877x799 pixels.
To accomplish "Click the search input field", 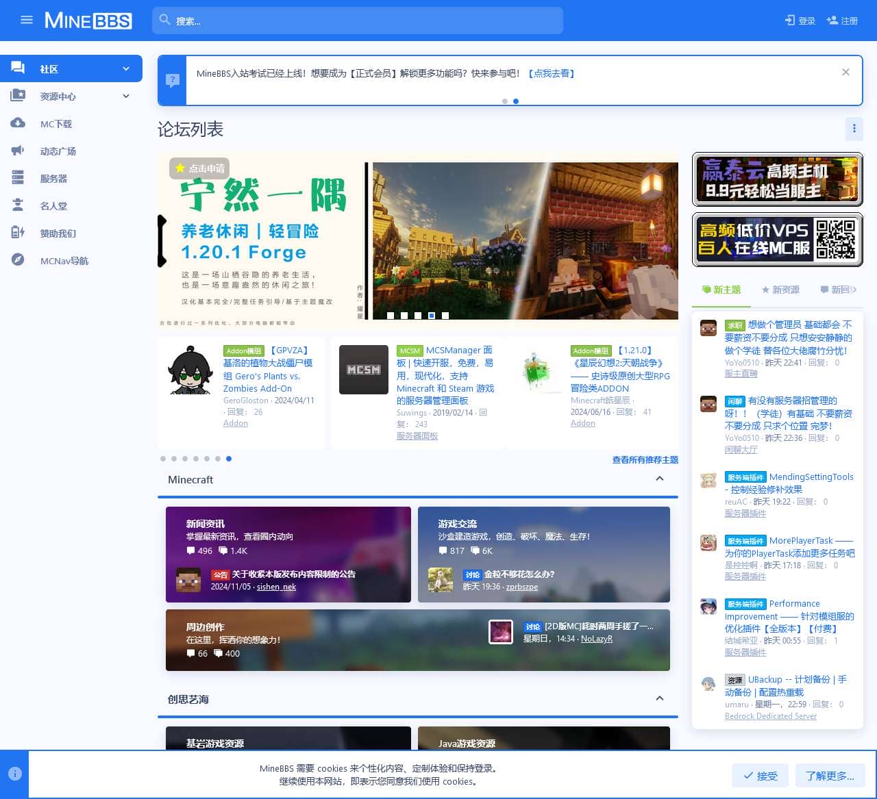I will pos(363,21).
